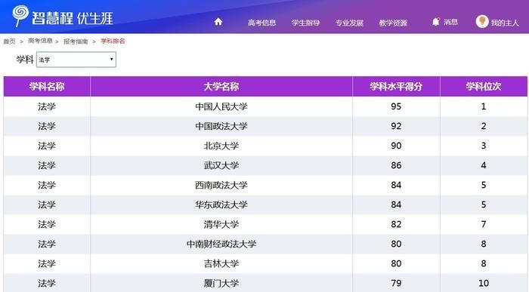
Task: Click rank 2 for 中国政法大学
Action: (x=484, y=126)
